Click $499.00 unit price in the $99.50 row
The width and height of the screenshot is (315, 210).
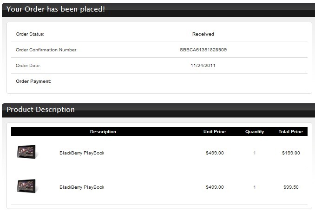(x=215, y=187)
